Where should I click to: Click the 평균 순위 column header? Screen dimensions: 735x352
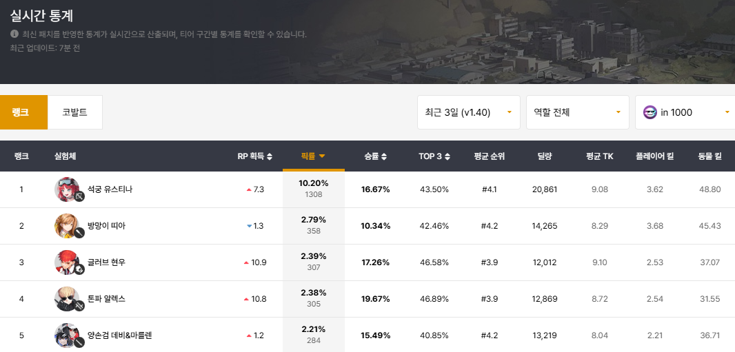click(490, 156)
